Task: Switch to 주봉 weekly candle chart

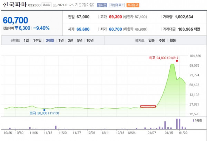Action: (x=162, y=41)
